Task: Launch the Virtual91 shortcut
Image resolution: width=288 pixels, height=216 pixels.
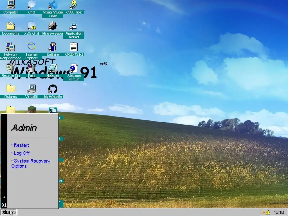Action: pos(31,92)
